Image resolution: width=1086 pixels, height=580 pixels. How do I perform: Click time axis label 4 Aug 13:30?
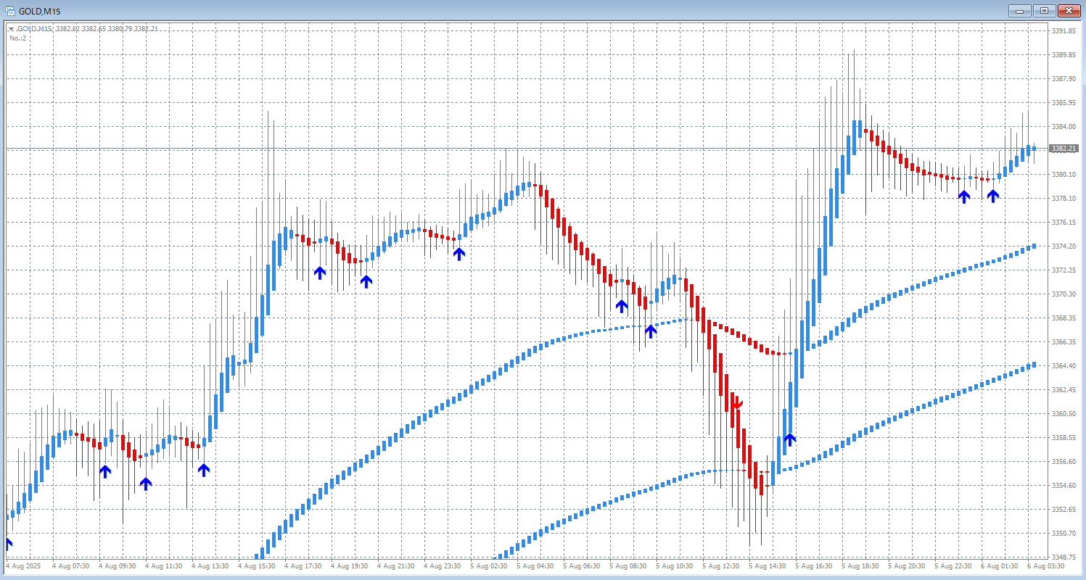210,566
